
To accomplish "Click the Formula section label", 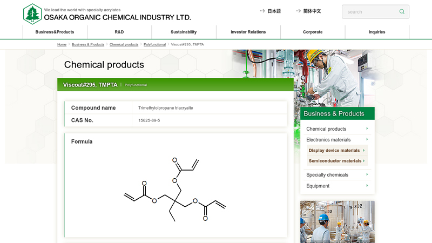I will click(x=82, y=141).
